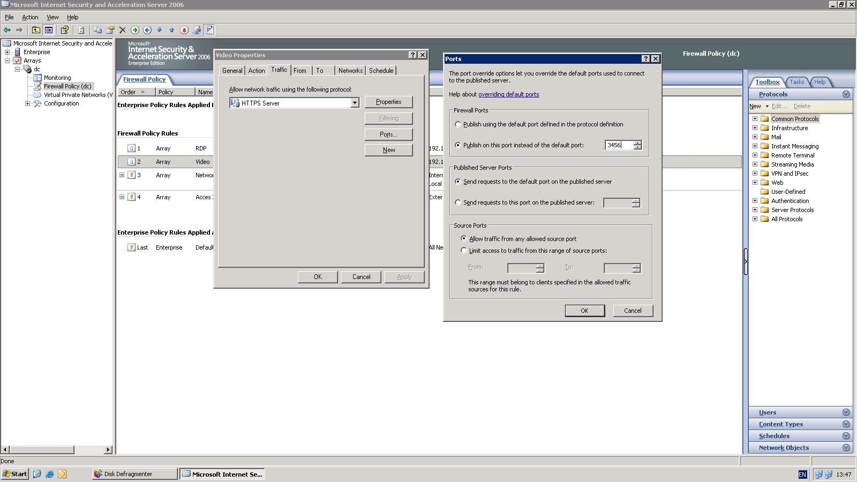Expand the Mail protocols folder

click(x=755, y=137)
